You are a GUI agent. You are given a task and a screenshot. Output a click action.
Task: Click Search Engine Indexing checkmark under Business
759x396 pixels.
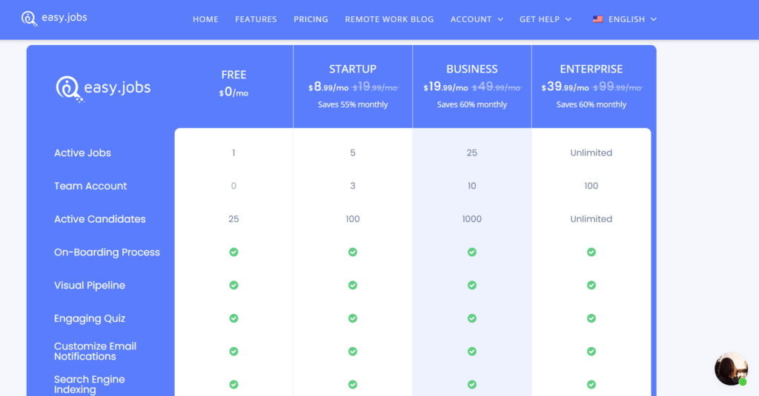pyautogui.click(x=472, y=384)
